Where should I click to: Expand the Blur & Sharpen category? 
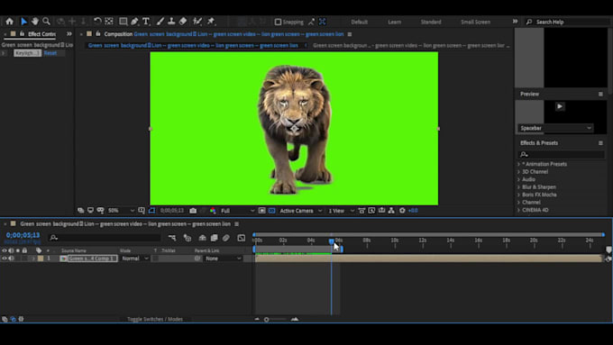pos(519,187)
